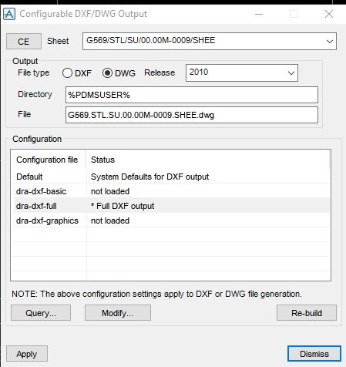Open the Modify... dialog

(x=118, y=313)
